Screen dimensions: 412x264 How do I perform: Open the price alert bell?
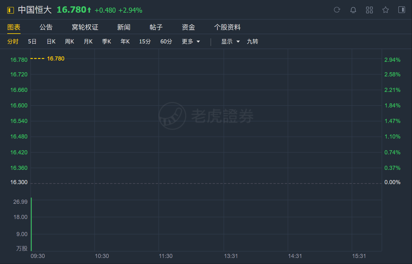tap(353, 10)
